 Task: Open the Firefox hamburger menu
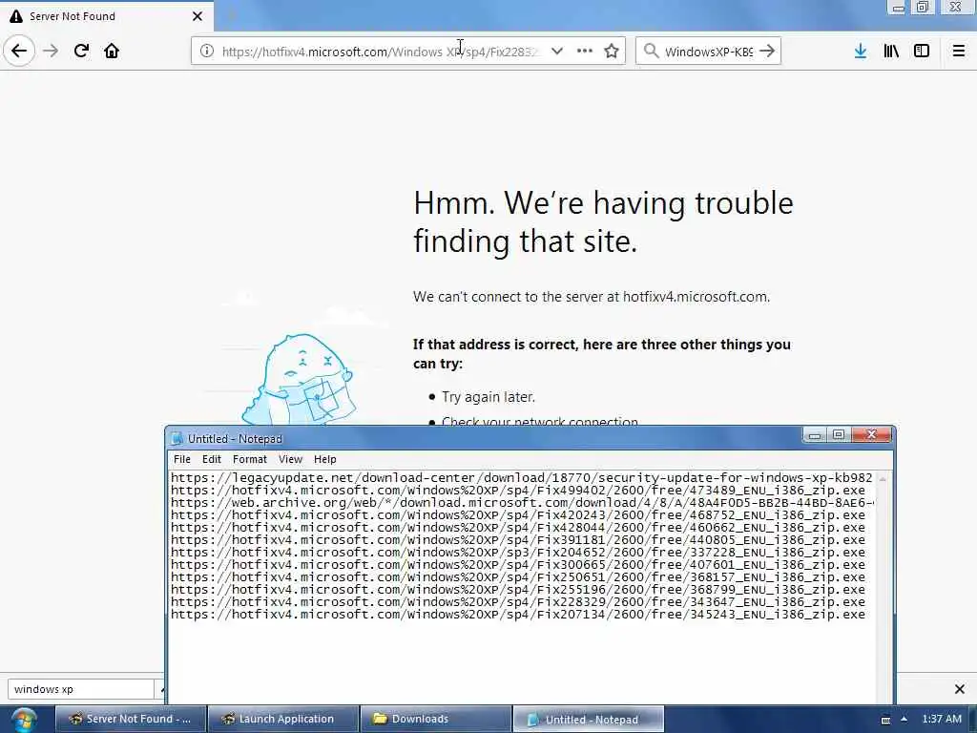tap(959, 52)
